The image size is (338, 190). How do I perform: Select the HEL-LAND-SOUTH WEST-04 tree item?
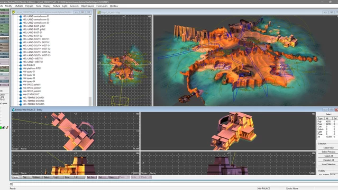coord(36,52)
